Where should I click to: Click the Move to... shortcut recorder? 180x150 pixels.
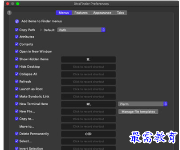coord(89,127)
